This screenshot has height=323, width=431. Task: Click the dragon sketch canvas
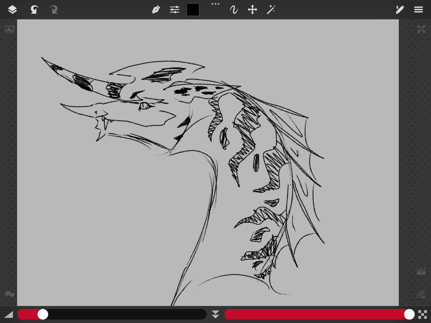click(x=208, y=162)
